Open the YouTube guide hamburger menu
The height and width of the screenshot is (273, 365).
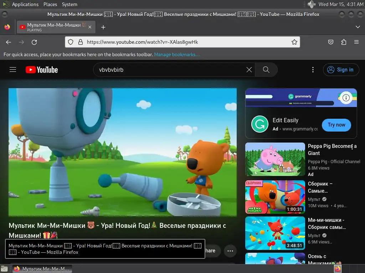13,70
